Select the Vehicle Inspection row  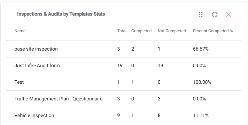coord(124,115)
